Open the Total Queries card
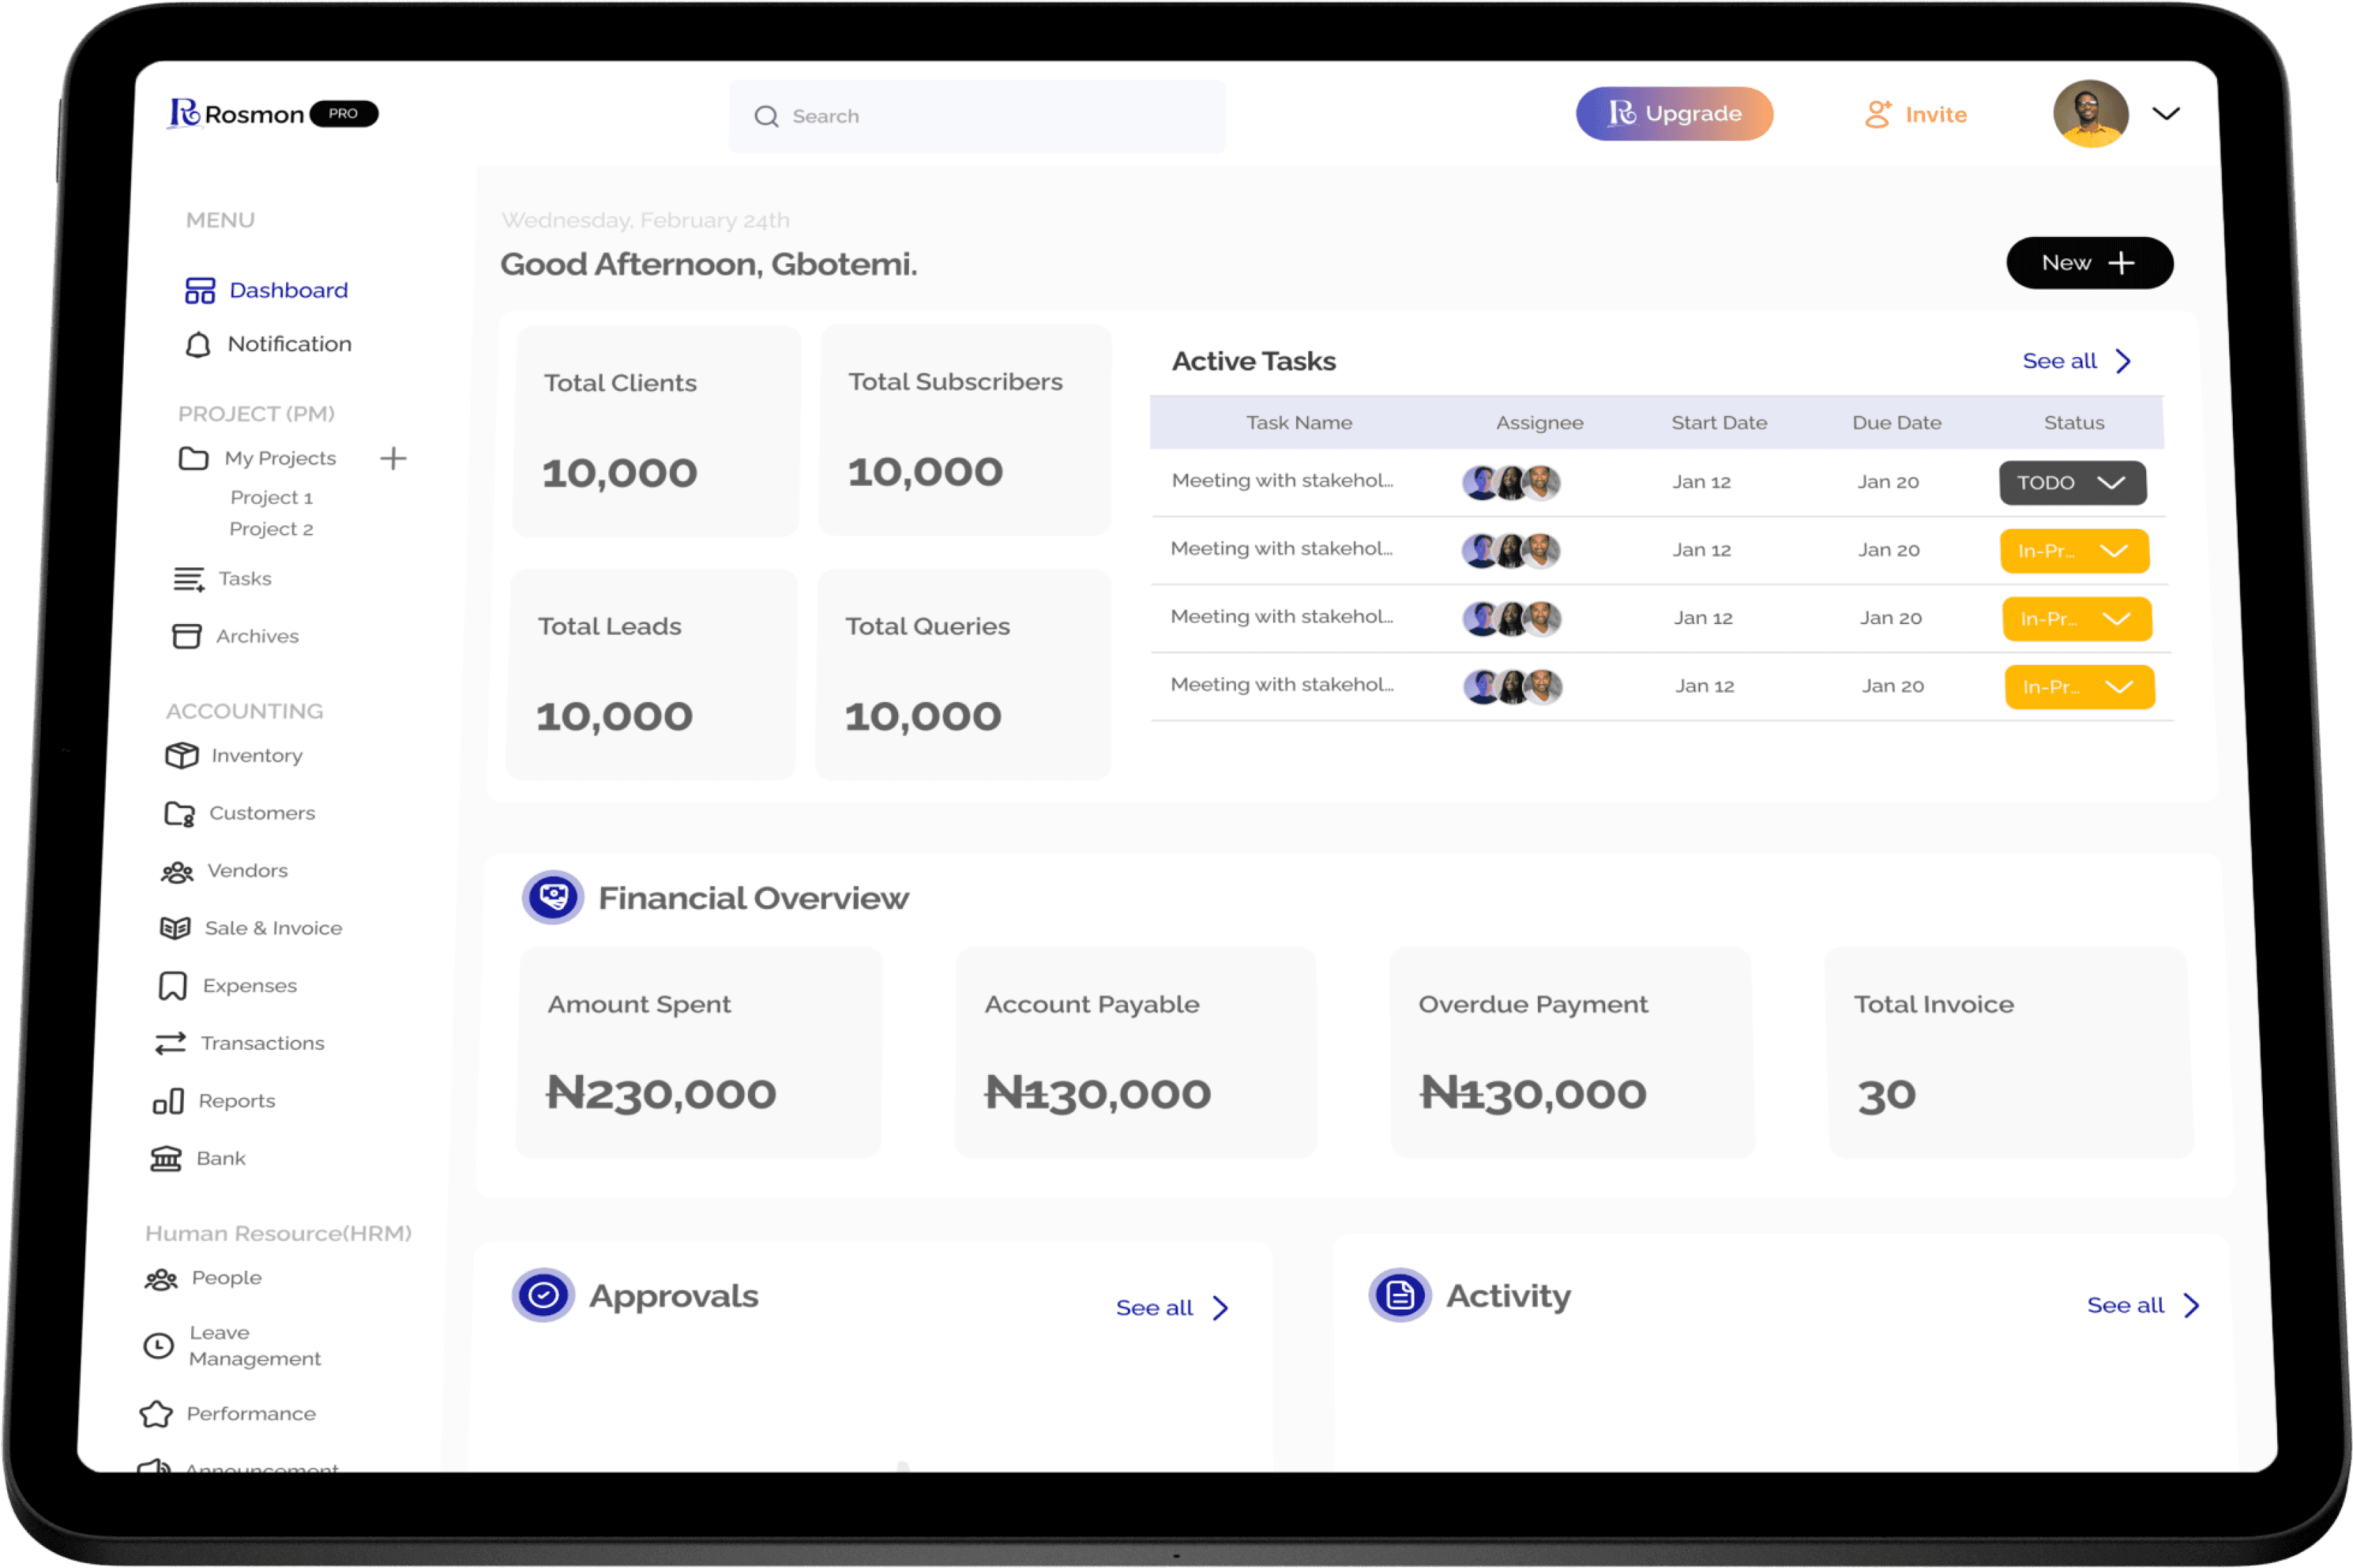This screenshot has height=1568, width=2353. coord(963,675)
